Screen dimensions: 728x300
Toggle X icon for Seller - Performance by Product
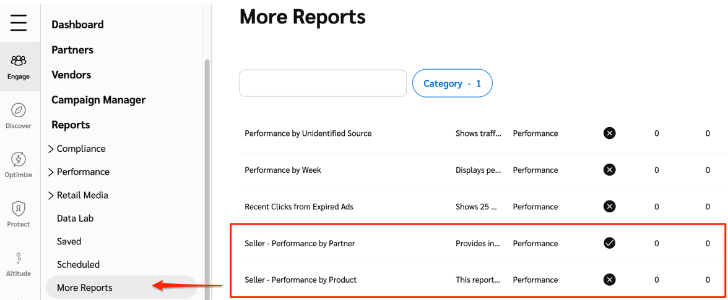pyautogui.click(x=609, y=280)
